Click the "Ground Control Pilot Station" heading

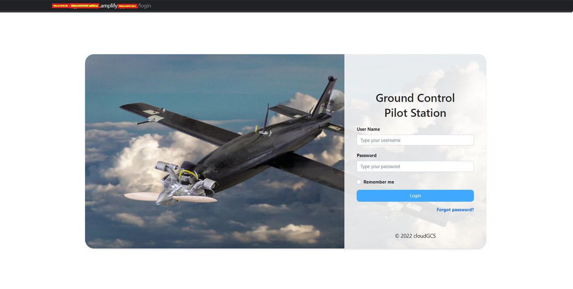point(415,105)
